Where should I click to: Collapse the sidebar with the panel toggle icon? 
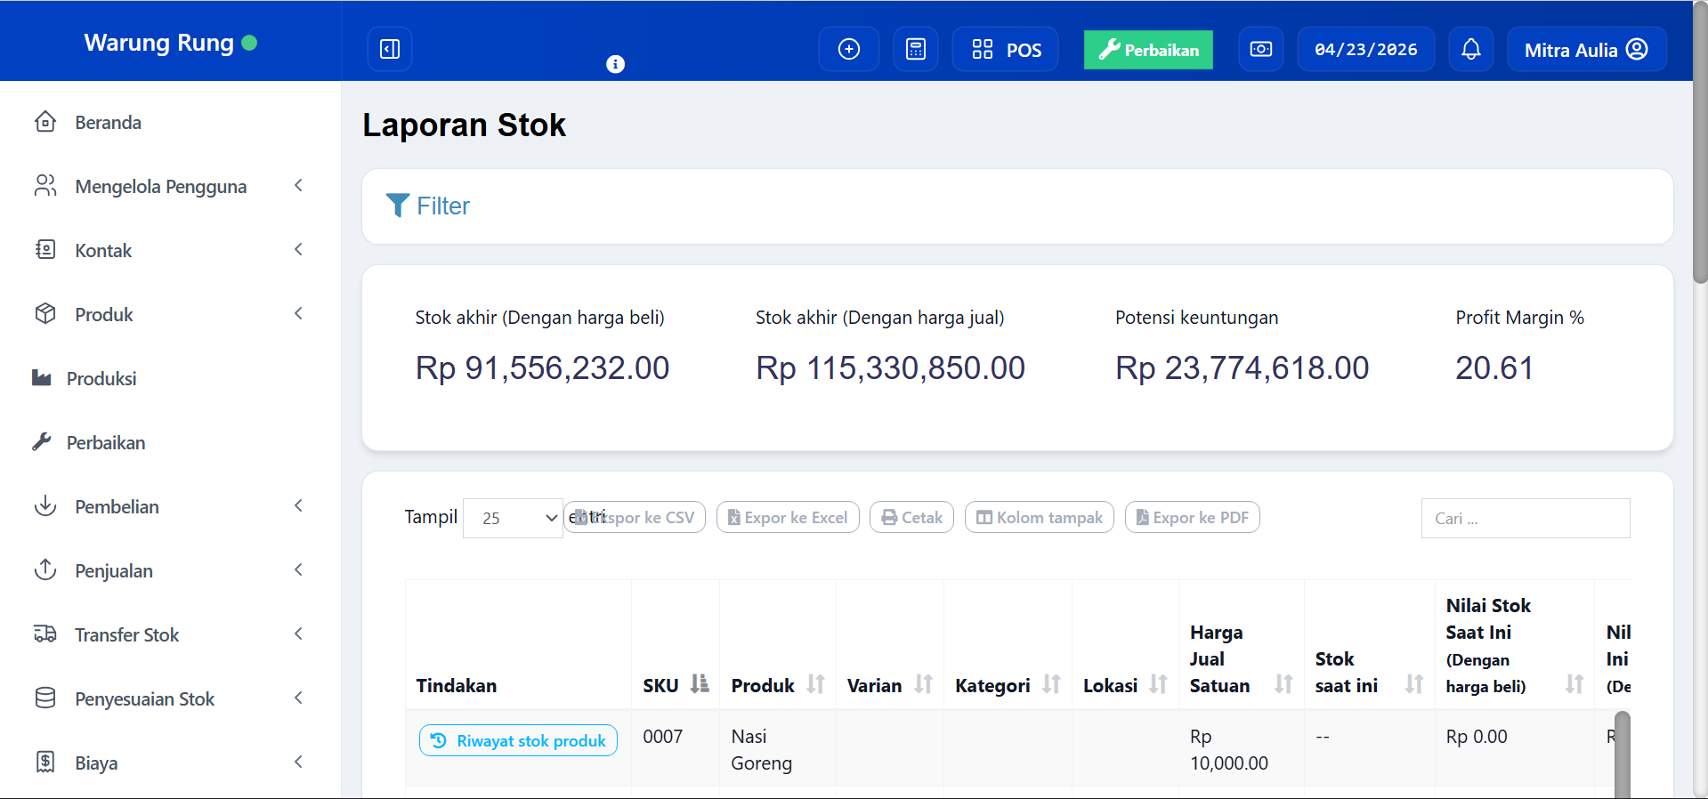[390, 49]
